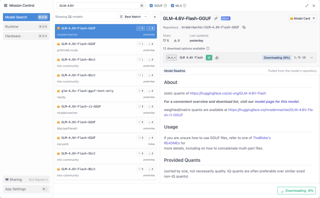The width and height of the screenshot is (320, 198).
Task: Click the Downloading 8% progress button
Action: pyautogui.click(x=296, y=191)
